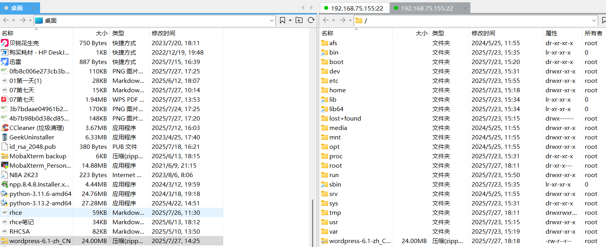Click the MobaXterm backup zip icon
The width and height of the screenshot is (606, 247).
point(5,156)
